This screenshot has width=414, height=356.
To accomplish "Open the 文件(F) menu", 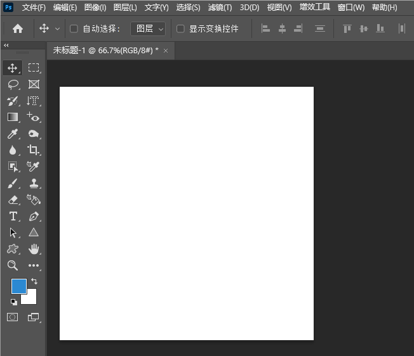I will tap(34, 8).
